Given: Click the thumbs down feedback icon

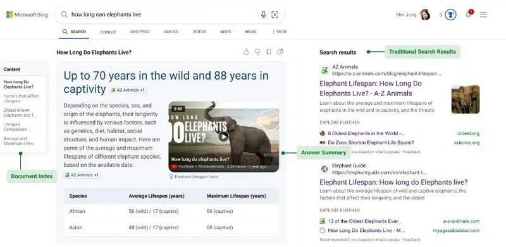Looking at the screenshot, I should [x=257, y=52].
